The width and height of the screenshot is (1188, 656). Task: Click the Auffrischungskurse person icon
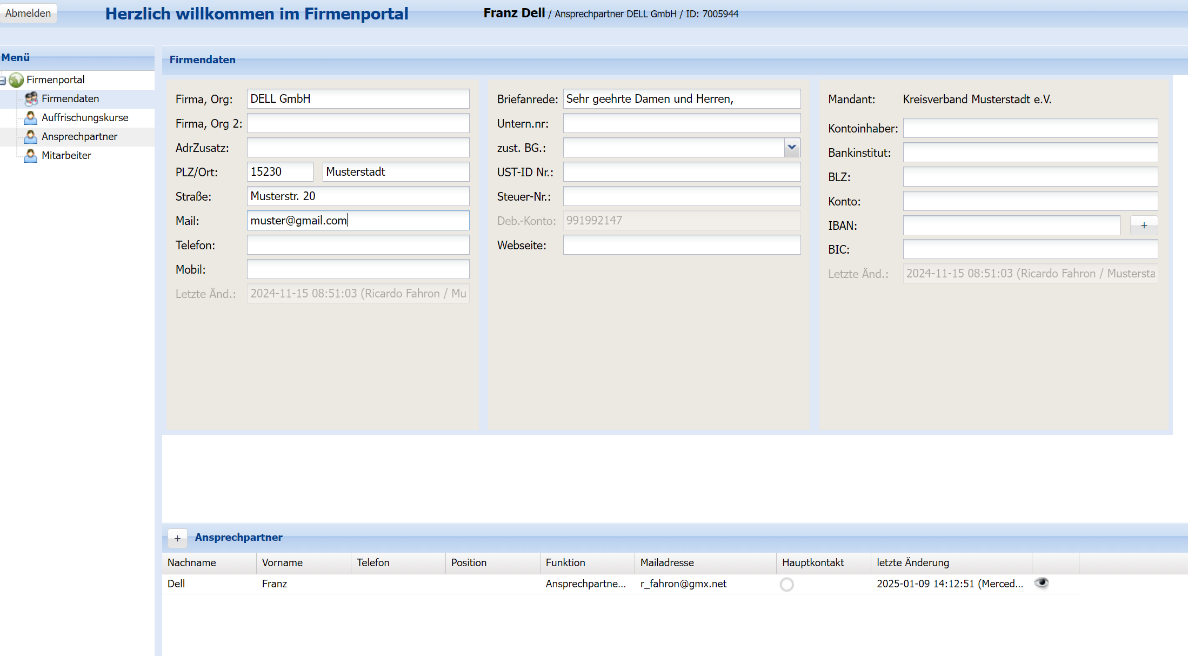point(31,117)
